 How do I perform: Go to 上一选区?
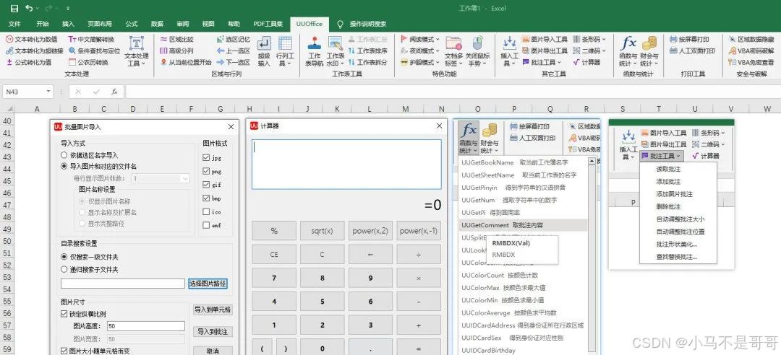234,51
